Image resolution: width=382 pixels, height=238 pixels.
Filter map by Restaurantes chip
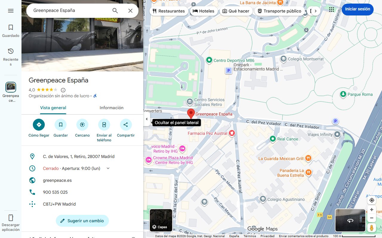pos(169,11)
